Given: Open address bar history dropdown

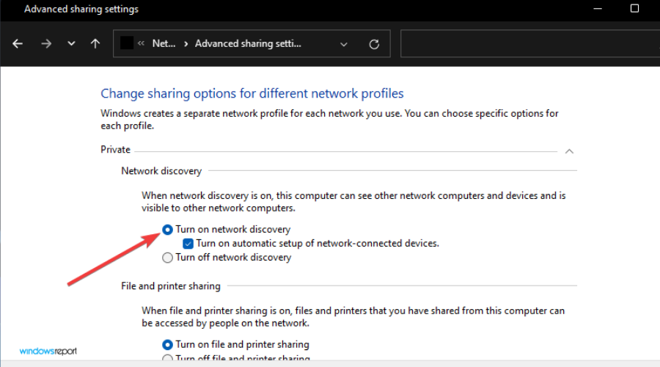Looking at the screenshot, I should pyautogui.click(x=343, y=44).
